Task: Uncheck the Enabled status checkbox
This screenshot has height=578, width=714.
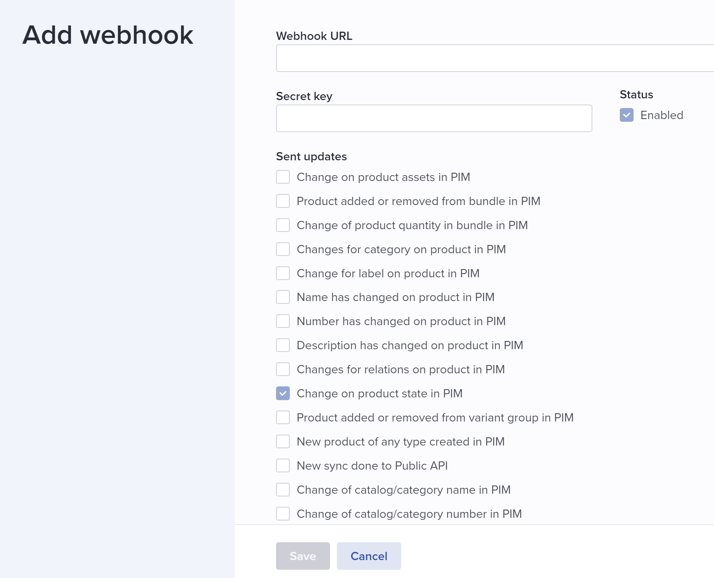Action: 627,115
